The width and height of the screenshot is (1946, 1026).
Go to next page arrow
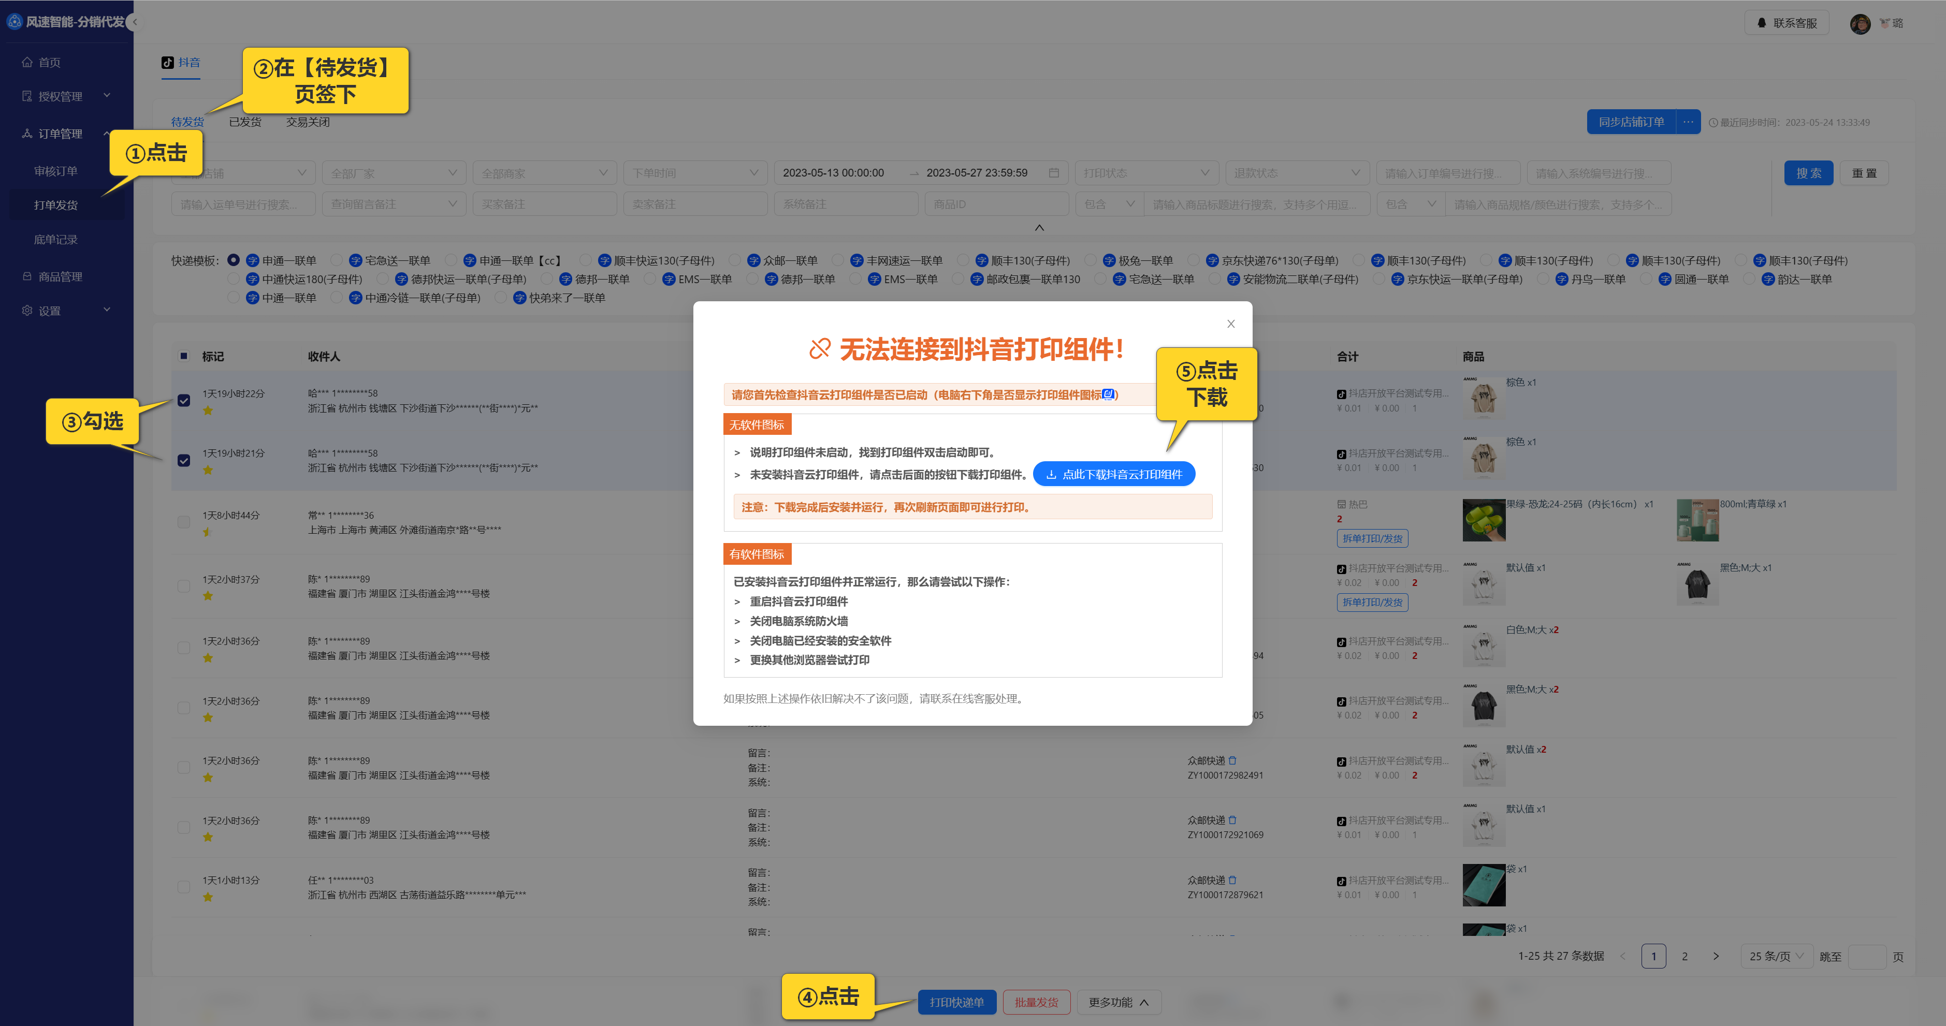coord(1716,956)
